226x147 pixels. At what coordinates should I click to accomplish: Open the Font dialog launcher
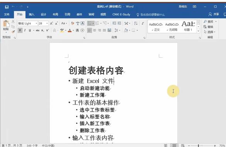coord(84,38)
